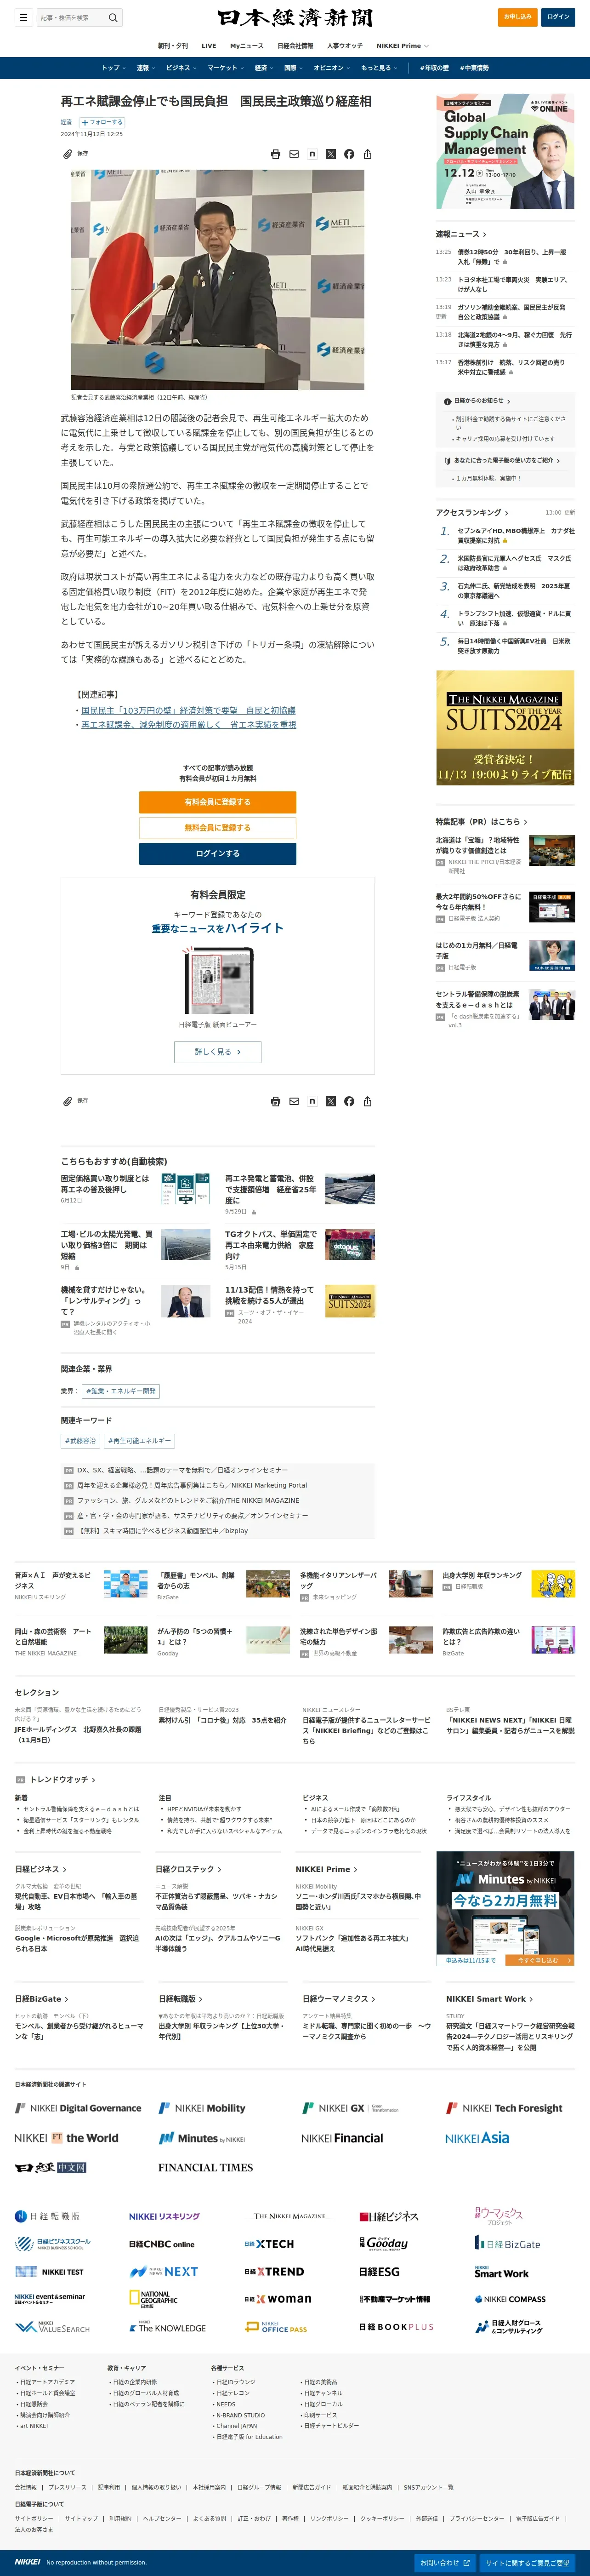Click beginner mark icon beside 電子版の使い方

[447, 461]
